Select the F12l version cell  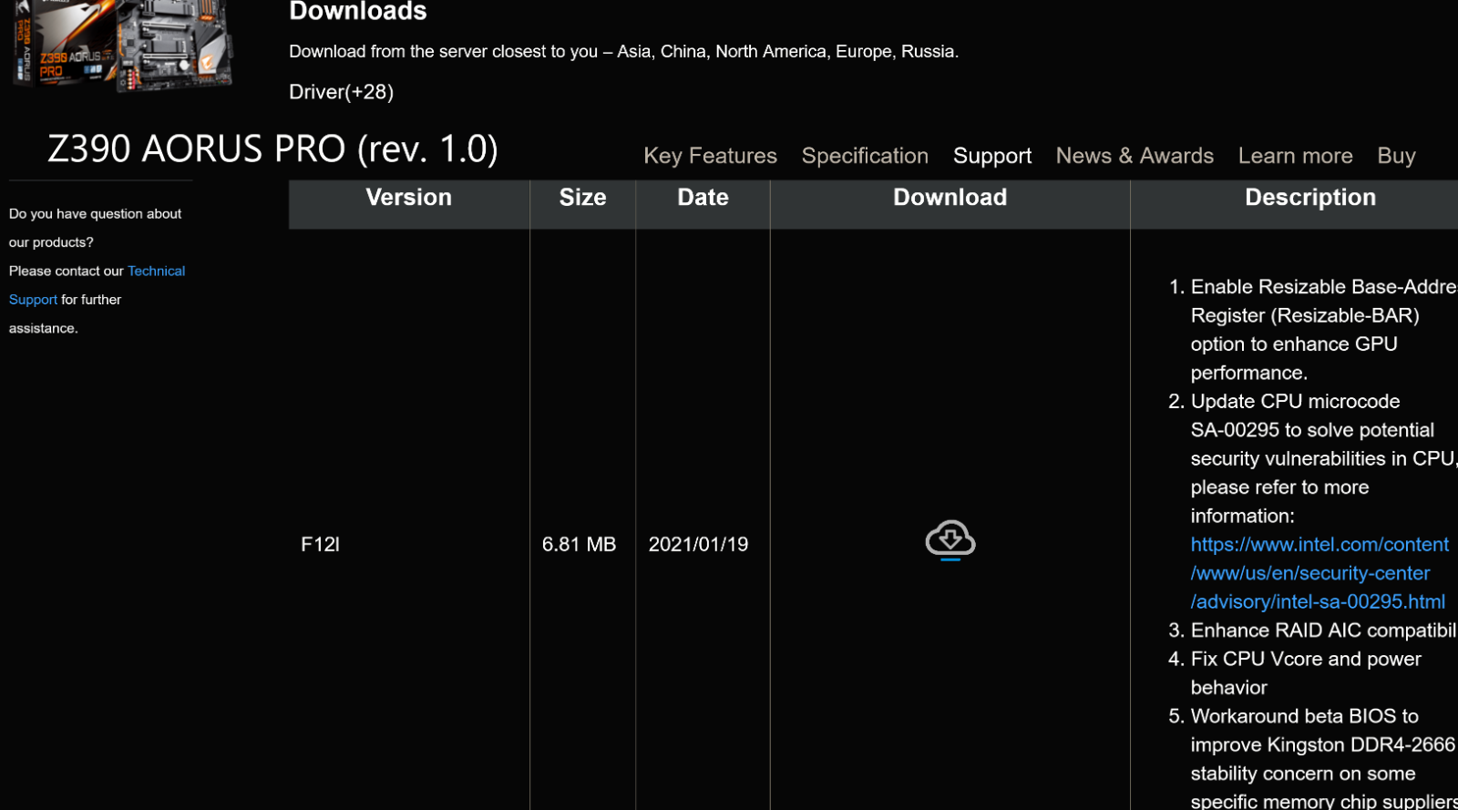[x=320, y=544]
